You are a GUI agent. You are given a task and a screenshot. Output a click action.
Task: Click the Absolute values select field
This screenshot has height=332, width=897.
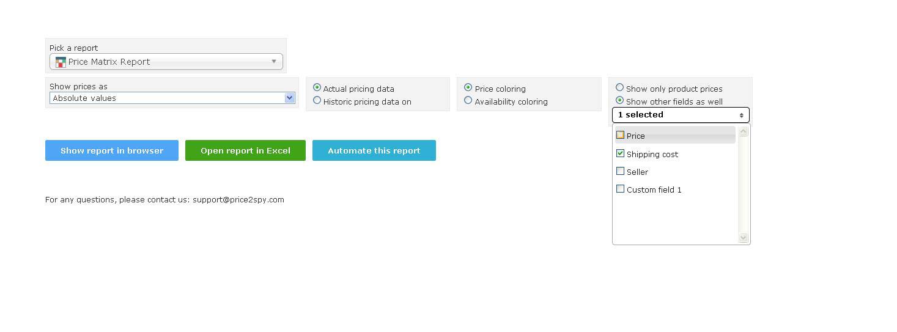(172, 98)
